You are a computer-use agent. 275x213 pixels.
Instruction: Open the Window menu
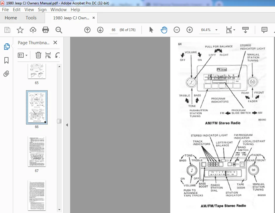pos(58,9)
